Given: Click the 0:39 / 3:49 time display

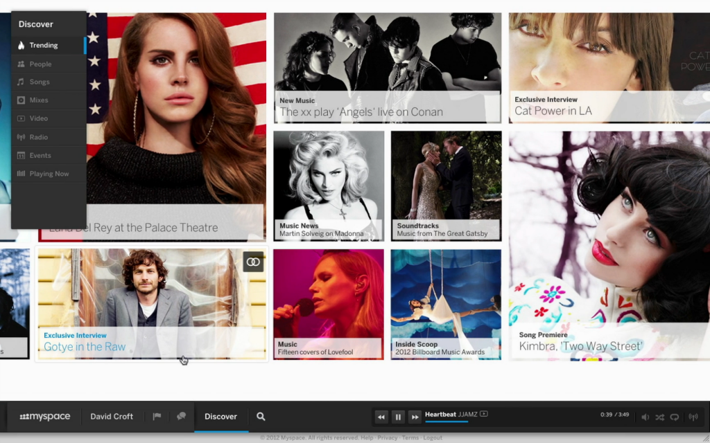Looking at the screenshot, I should pyautogui.click(x=614, y=415).
